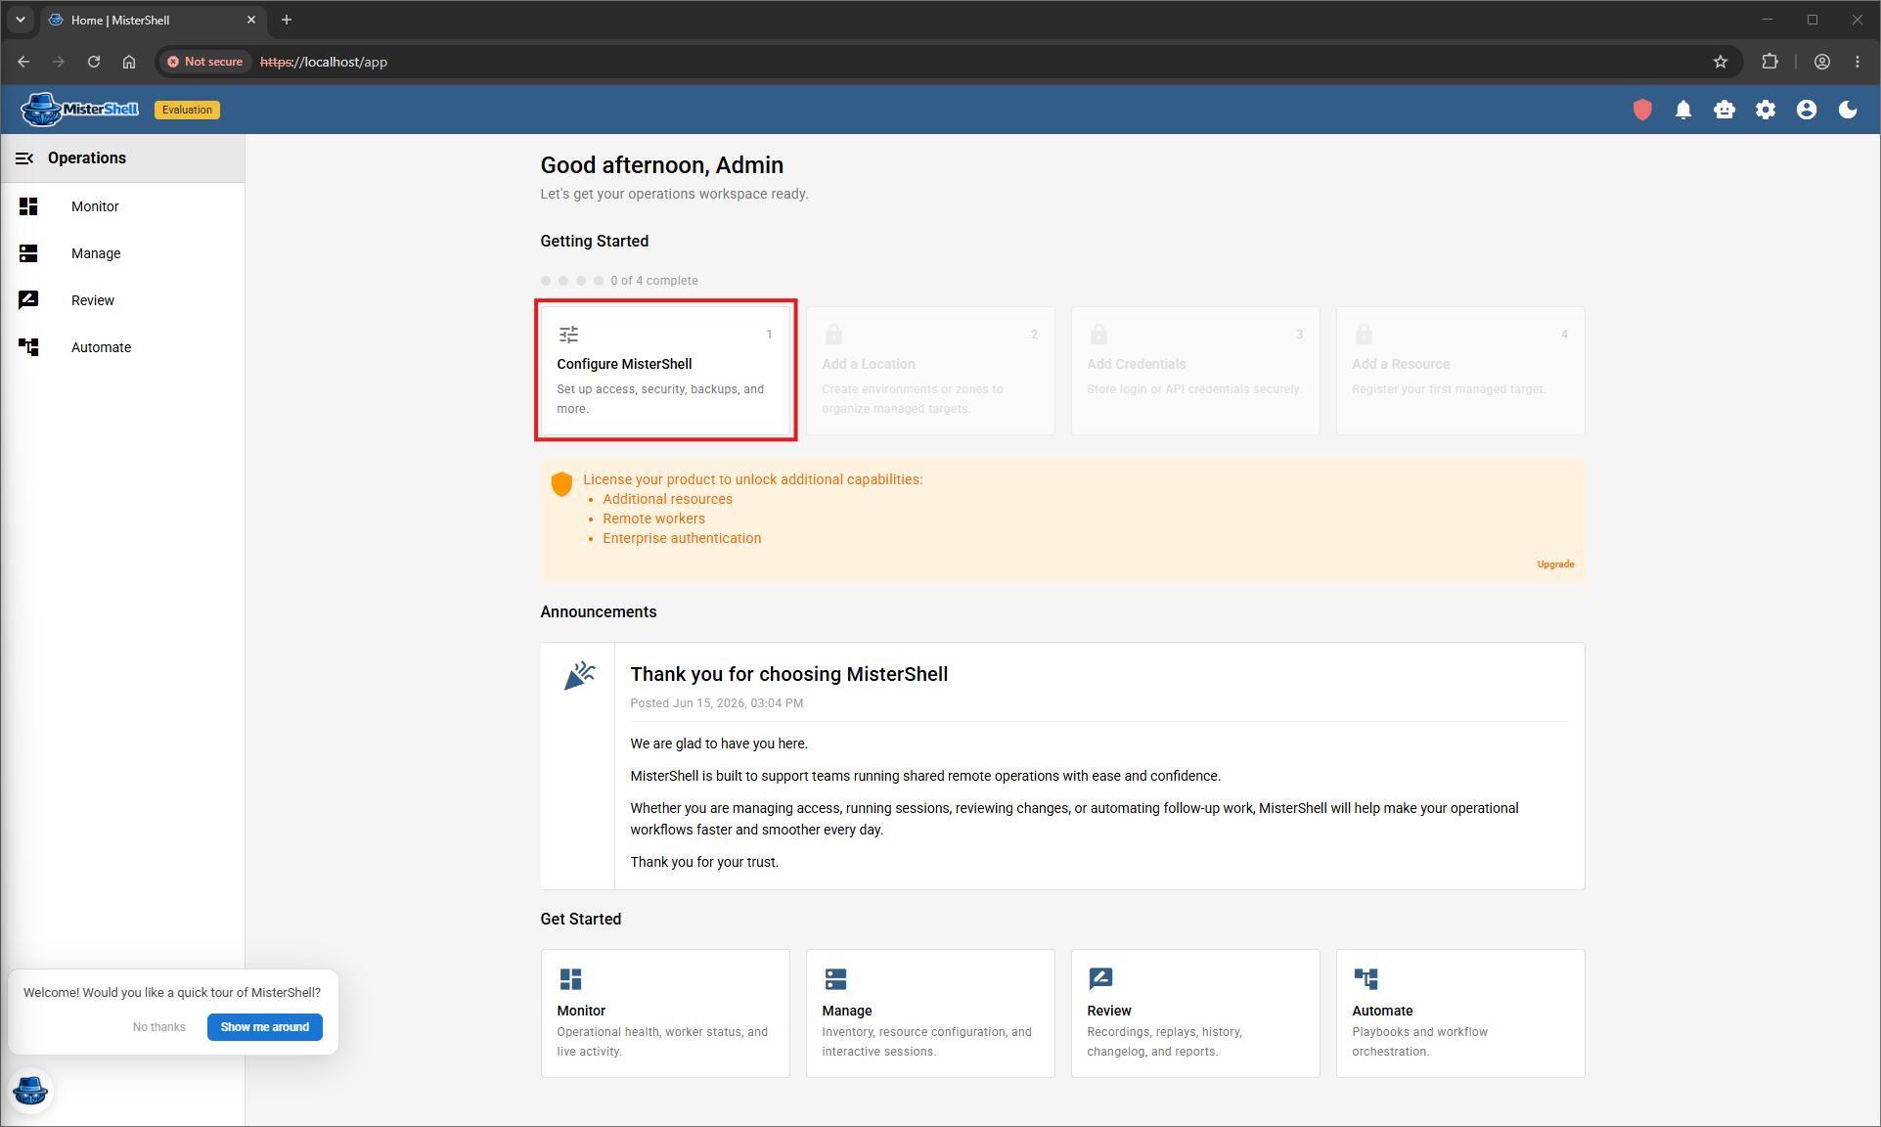
Task: Bookmark this page with star icon
Action: (x=1721, y=62)
